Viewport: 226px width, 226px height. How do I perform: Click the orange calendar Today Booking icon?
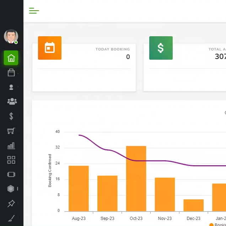pyautogui.click(x=50, y=48)
